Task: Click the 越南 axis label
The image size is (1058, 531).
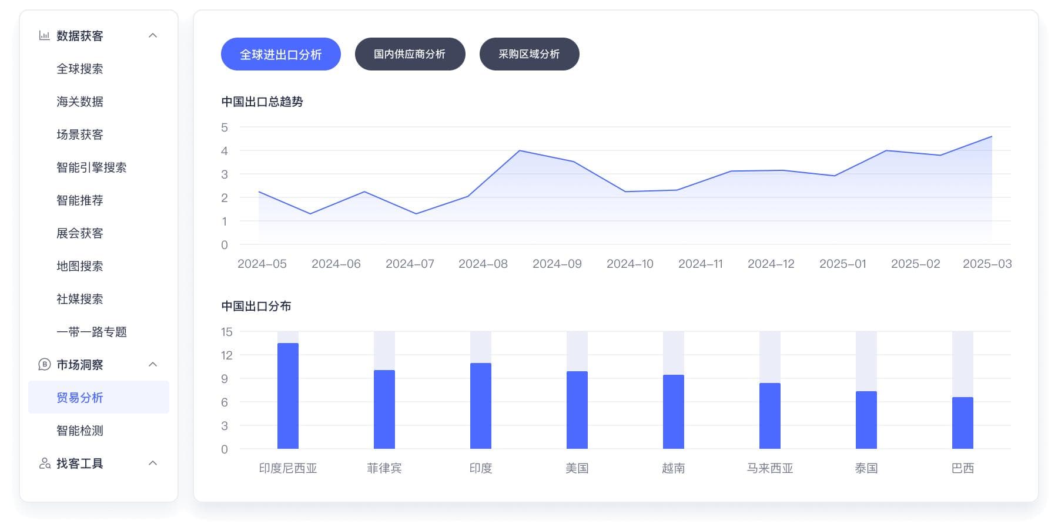Action: tap(674, 468)
